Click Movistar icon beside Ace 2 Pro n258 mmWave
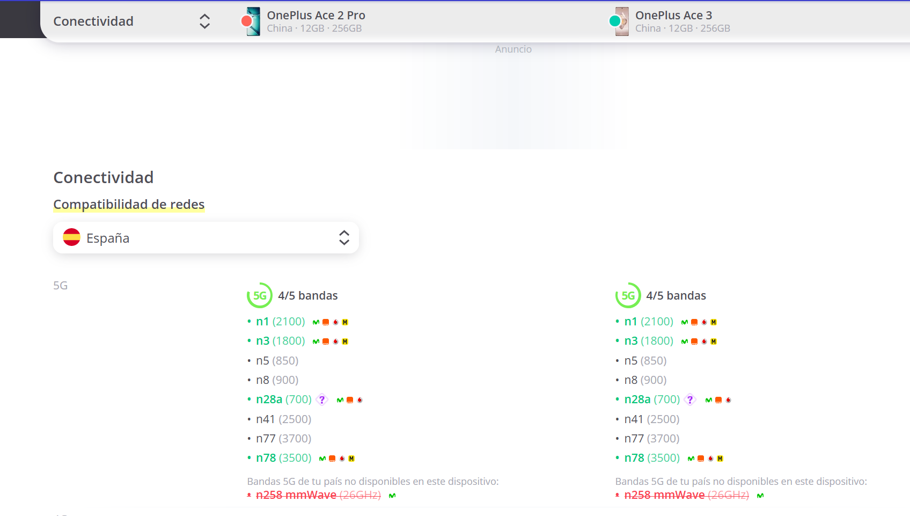This screenshot has height=516, width=910. [x=392, y=496]
